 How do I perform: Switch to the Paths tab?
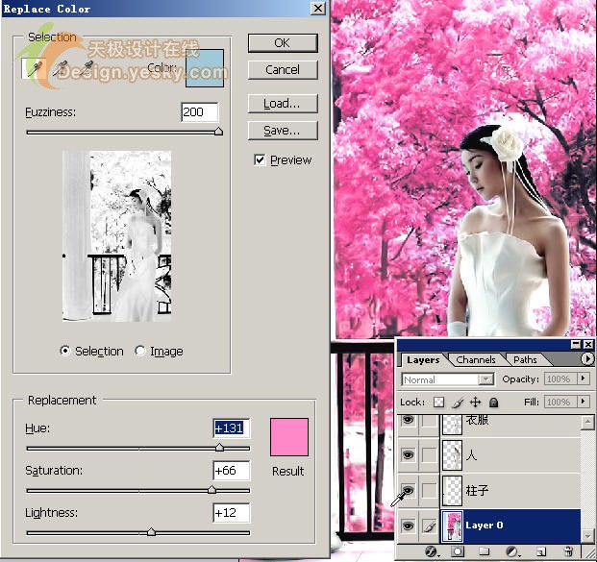pos(525,360)
